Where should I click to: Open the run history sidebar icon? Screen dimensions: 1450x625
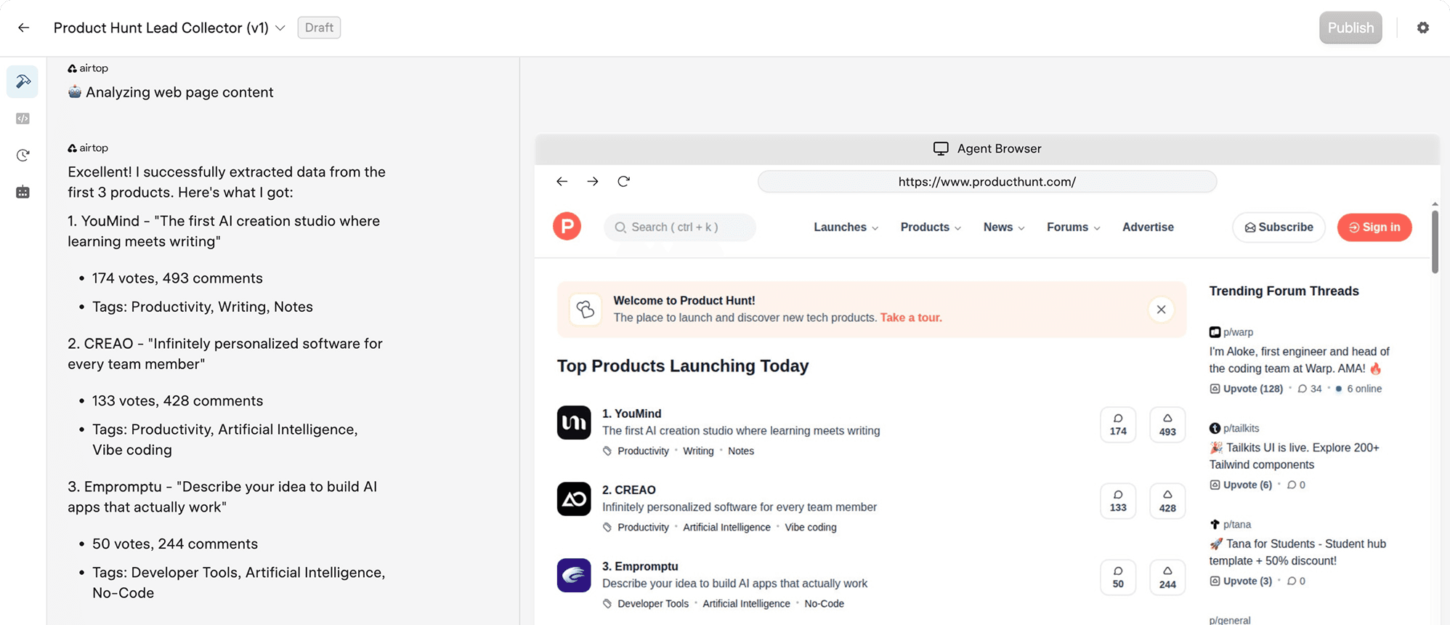pyautogui.click(x=23, y=155)
